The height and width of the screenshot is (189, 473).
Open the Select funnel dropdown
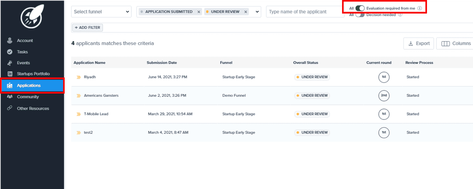coord(102,12)
